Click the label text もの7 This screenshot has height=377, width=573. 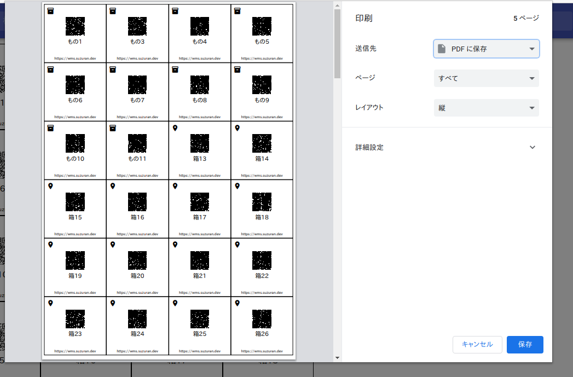pyautogui.click(x=137, y=100)
